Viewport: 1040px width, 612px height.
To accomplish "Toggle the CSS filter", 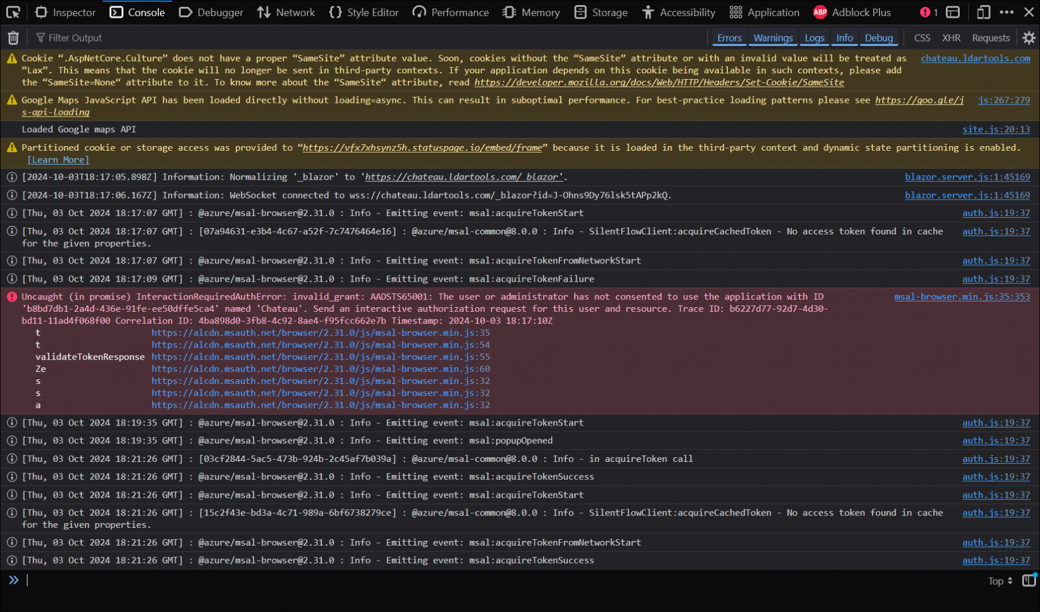I will (922, 38).
